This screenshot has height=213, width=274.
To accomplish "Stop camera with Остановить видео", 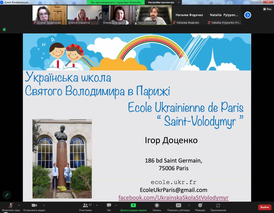I will click(34, 207).
